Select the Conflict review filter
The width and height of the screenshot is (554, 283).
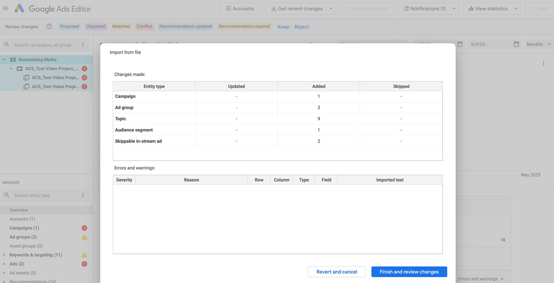pos(145,26)
